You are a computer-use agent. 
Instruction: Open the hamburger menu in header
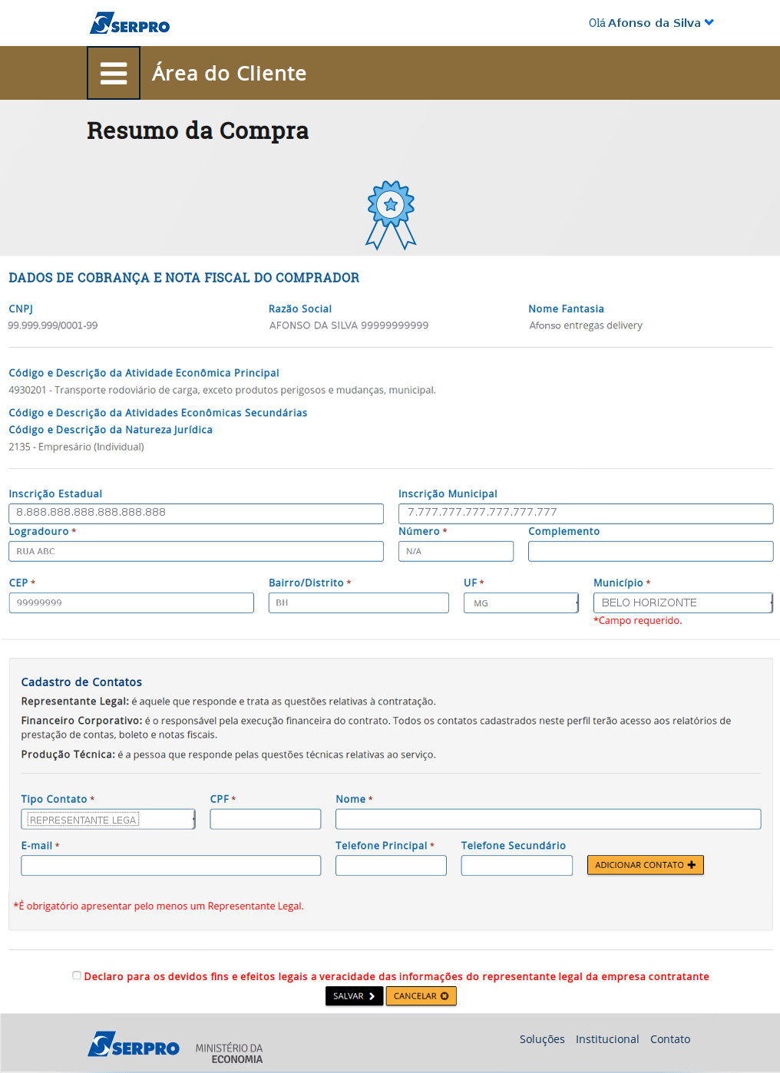click(114, 73)
